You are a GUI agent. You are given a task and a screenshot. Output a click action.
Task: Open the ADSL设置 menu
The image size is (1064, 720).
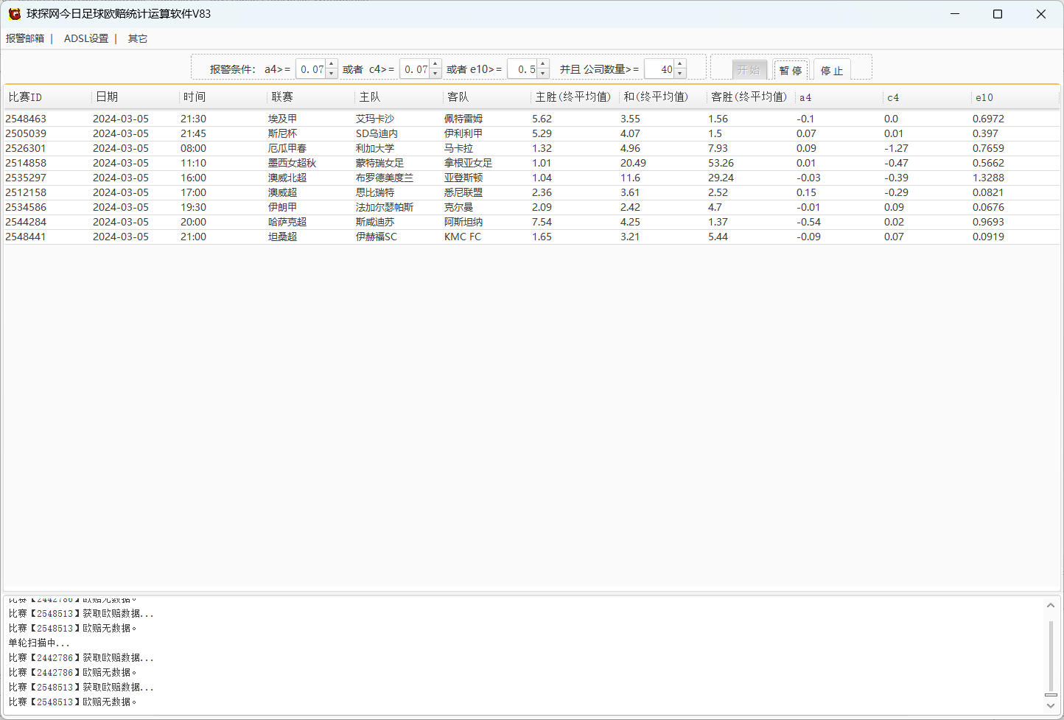tap(86, 38)
